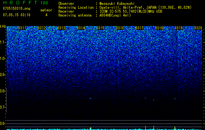Click the 0.6 kHz axis label

[3, 123]
